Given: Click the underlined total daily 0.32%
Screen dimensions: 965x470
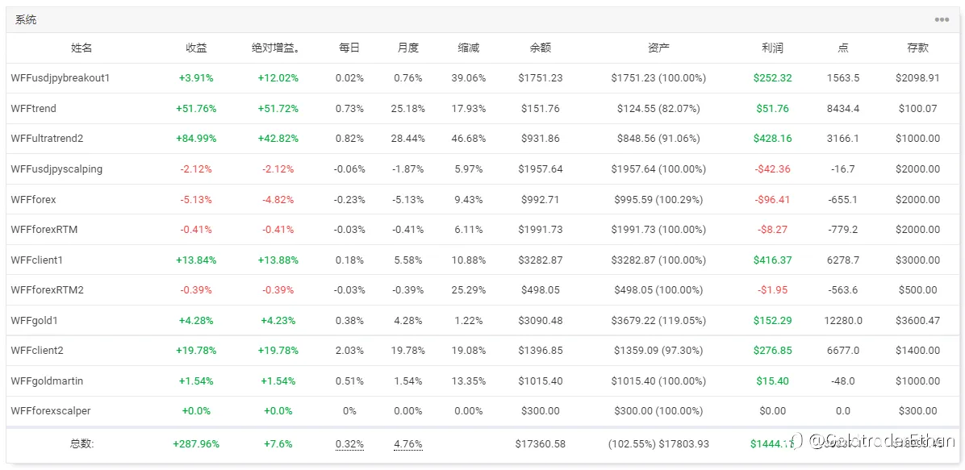Looking at the screenshot, I should 349,443.
